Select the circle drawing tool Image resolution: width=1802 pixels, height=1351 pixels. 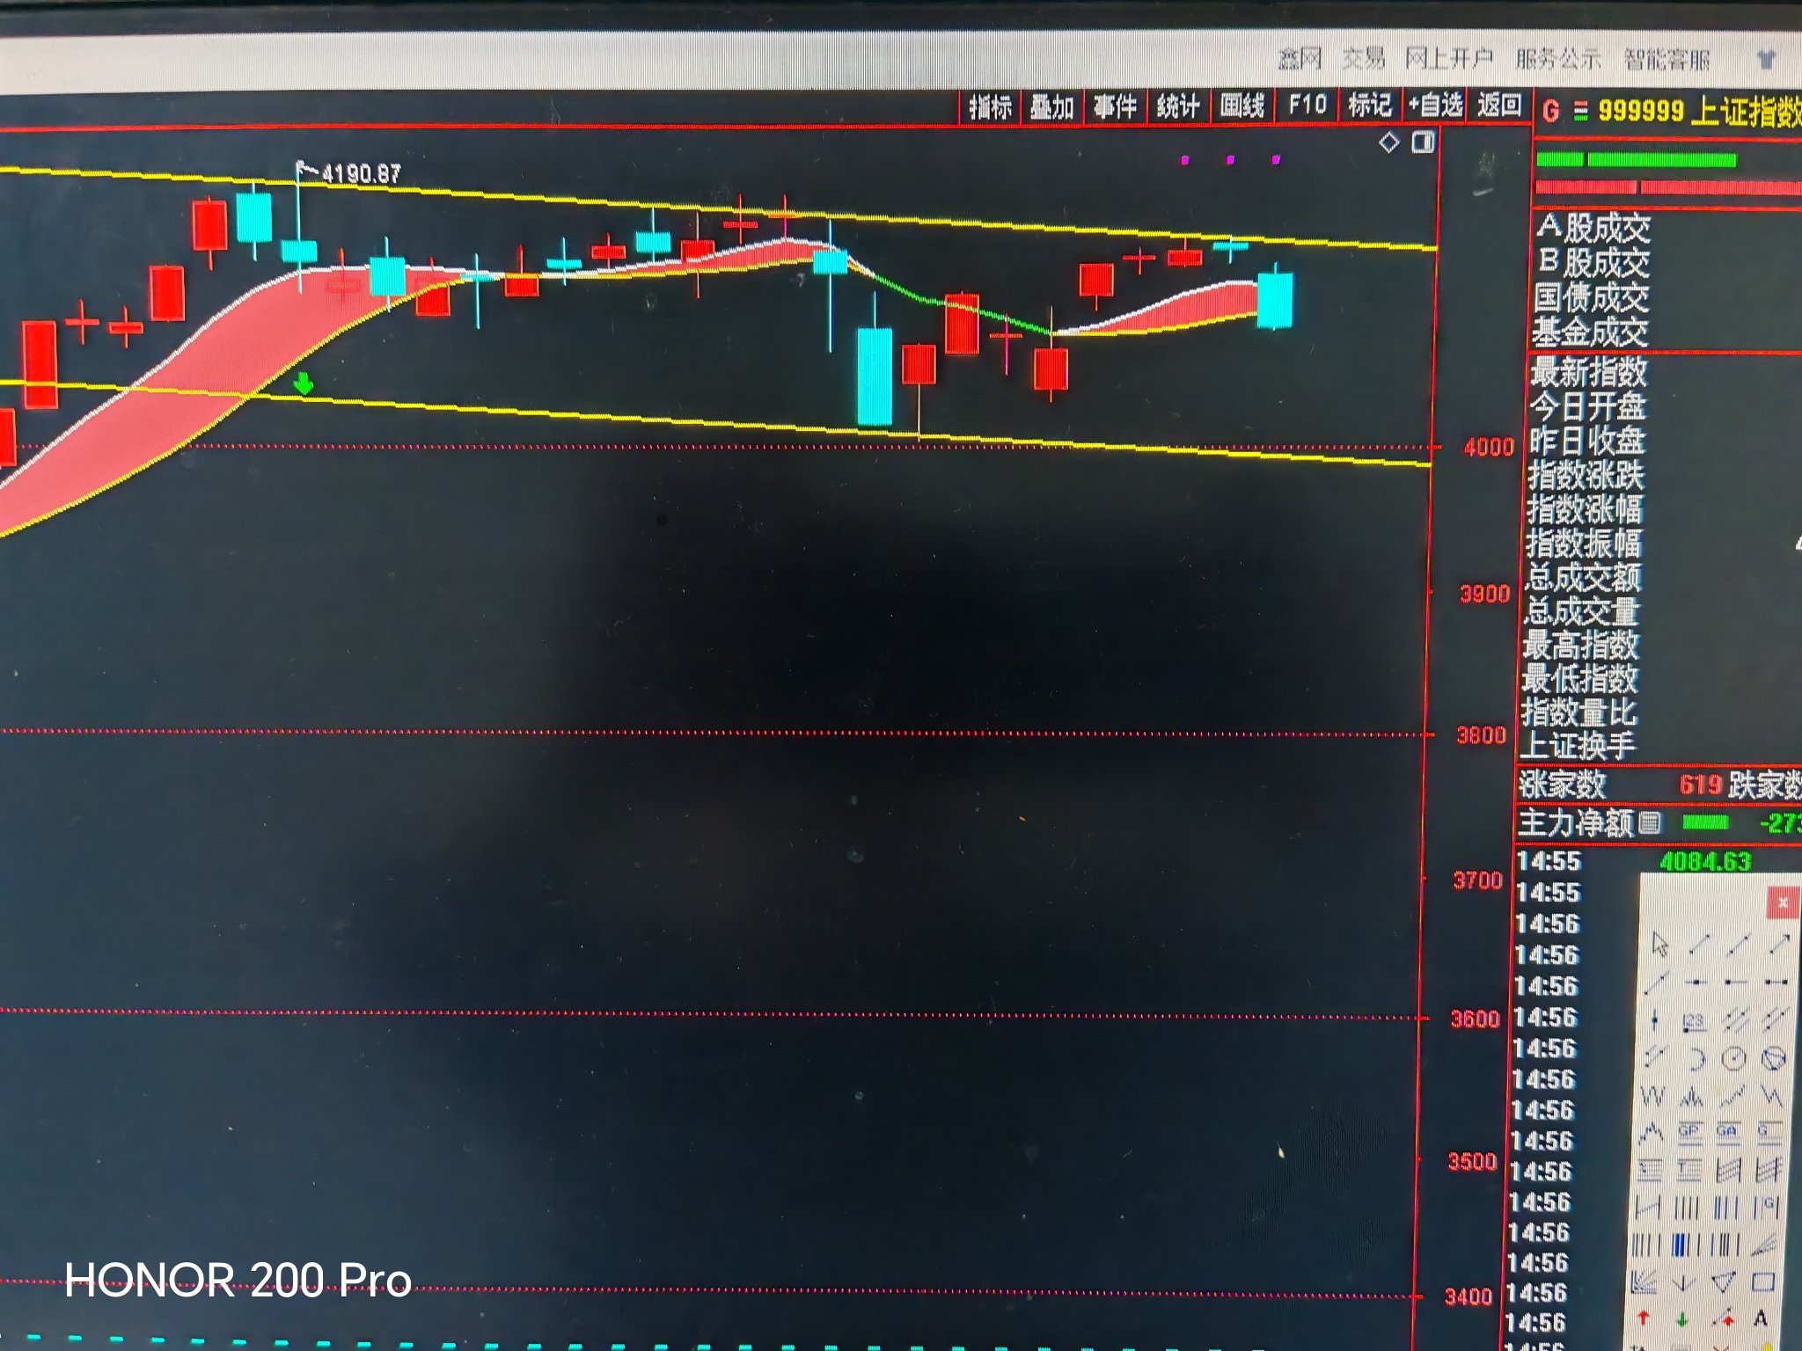1733,1058
